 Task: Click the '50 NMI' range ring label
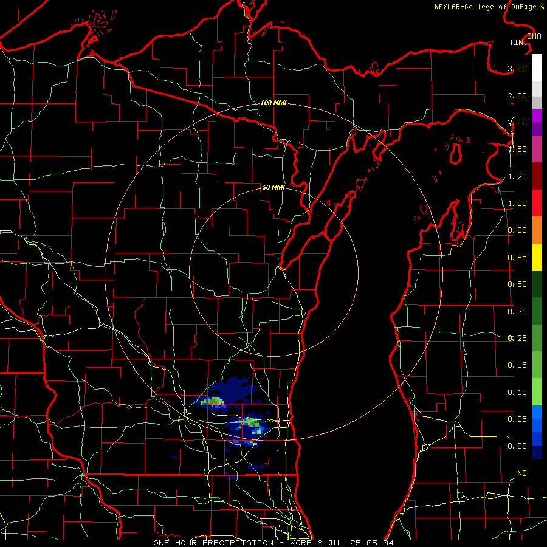[273, 187]
